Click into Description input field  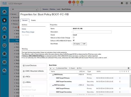coord(92,32)
